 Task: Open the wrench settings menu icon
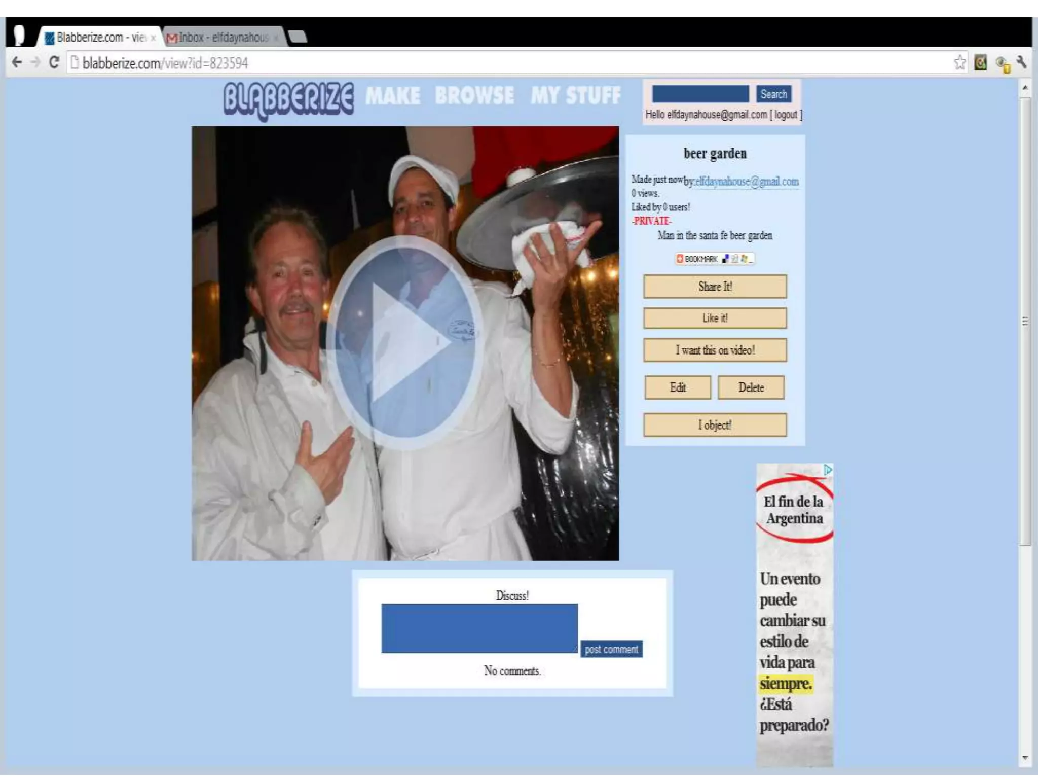click(x=1022, y=62)
